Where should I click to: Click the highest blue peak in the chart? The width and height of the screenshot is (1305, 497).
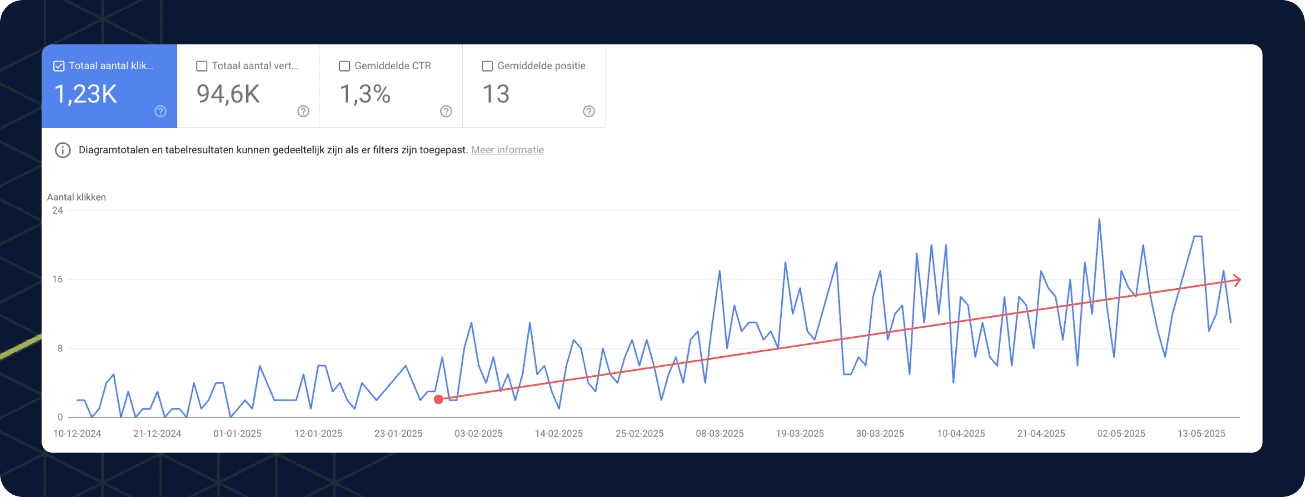[1099, 220]
